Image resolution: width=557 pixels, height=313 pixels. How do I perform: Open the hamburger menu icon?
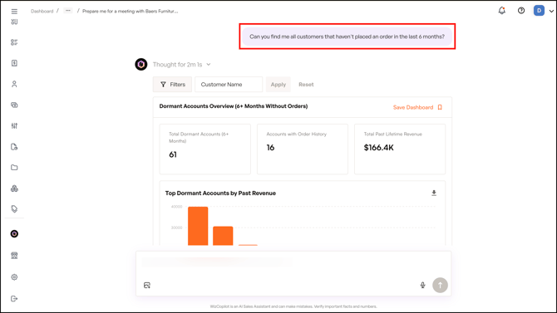point(14,12)
